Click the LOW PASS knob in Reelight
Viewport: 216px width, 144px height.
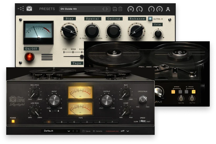click(35, 111)
